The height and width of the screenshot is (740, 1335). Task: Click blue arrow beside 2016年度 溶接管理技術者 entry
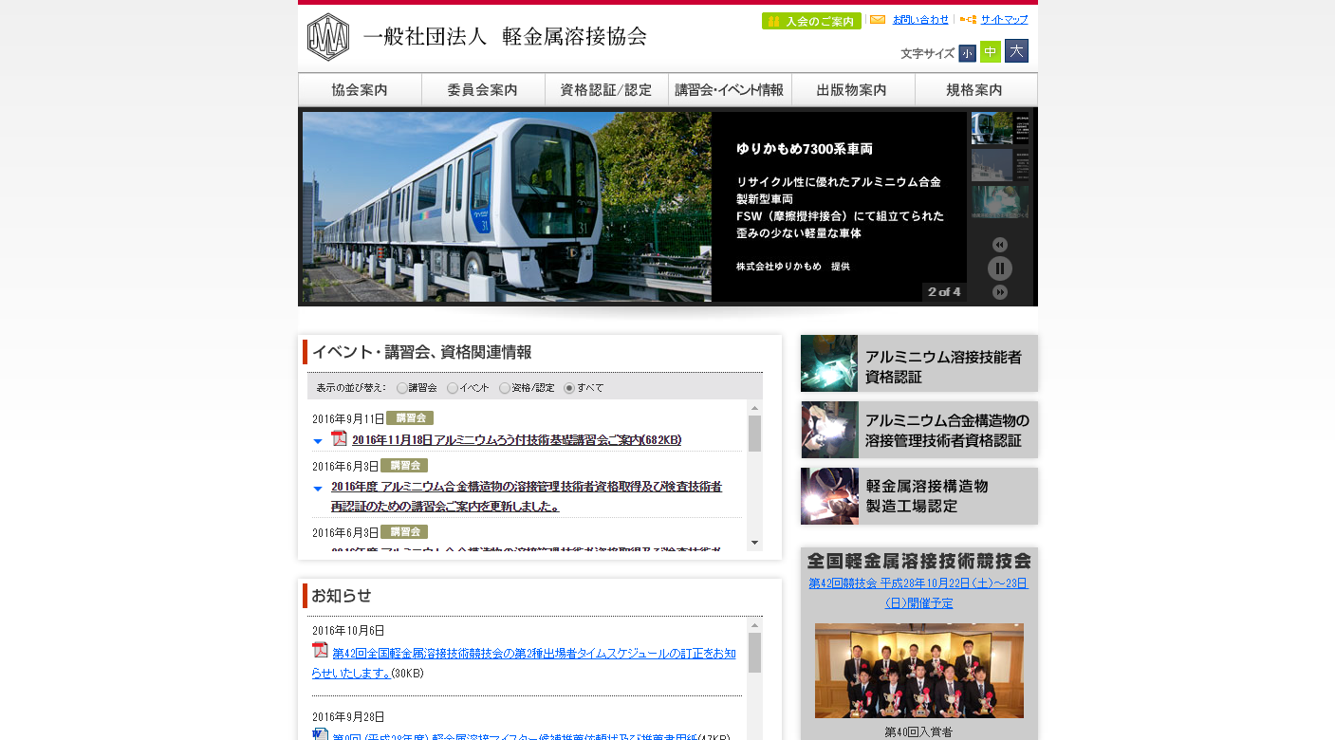[318, 489]
